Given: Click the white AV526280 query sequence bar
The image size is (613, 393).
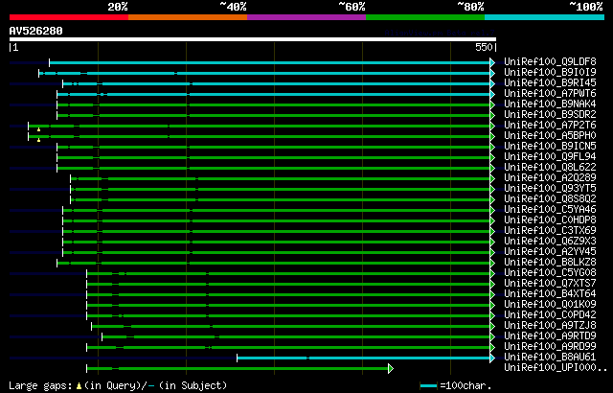Looking at the screenshot, I should (x=253, y=39).
